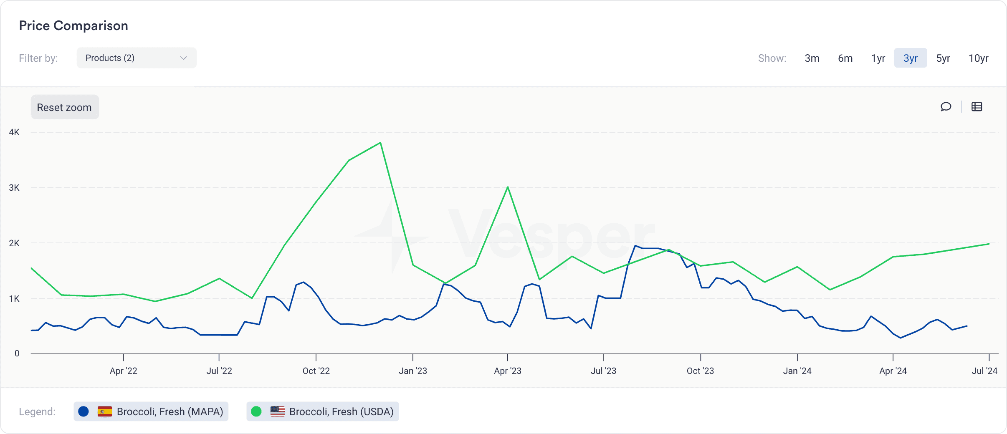Viewport: 1007px width, 434px height.
Task: Select the 10yr time range
Action: (x=979, y=58)
